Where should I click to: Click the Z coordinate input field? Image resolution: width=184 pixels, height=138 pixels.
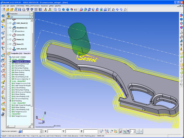89,131
